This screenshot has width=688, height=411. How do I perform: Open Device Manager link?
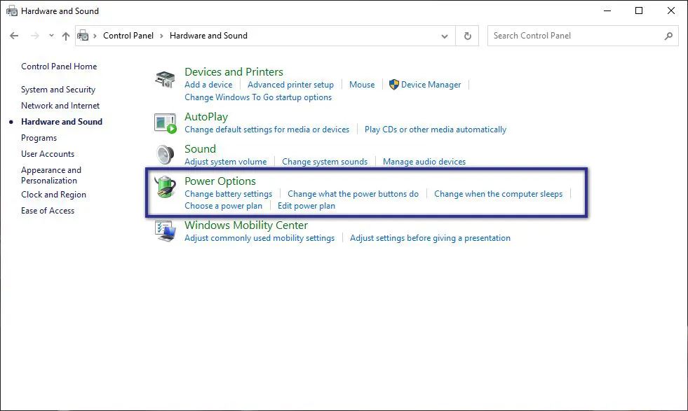tap(431, 85)
